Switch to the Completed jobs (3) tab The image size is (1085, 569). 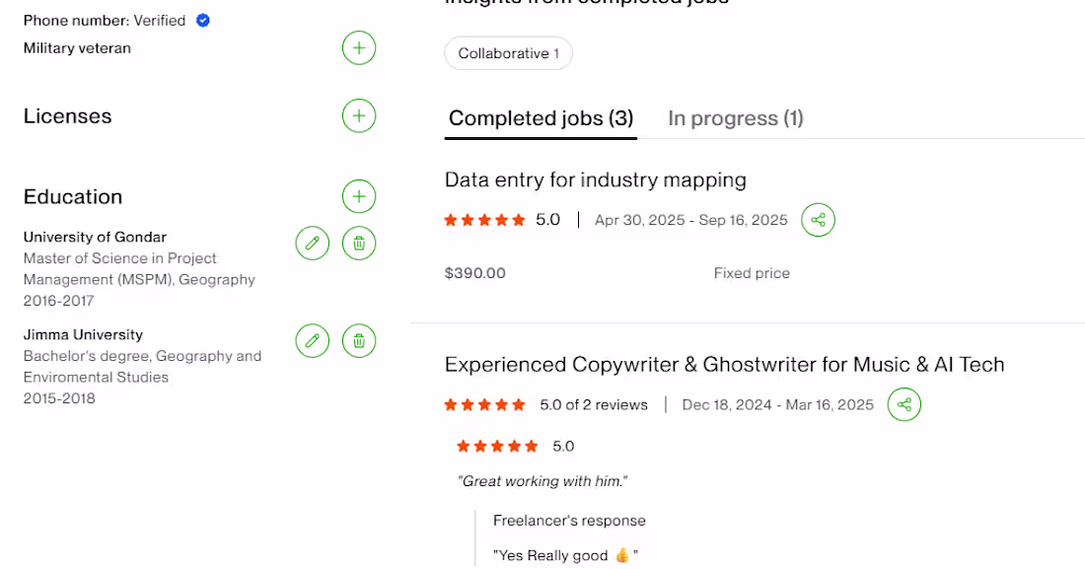tap(541, 118)
